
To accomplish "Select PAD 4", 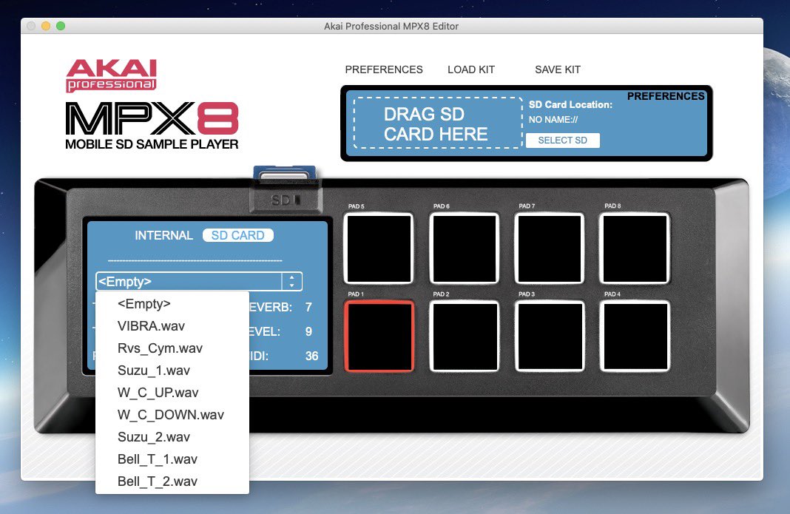I will (x=635, y=336).
